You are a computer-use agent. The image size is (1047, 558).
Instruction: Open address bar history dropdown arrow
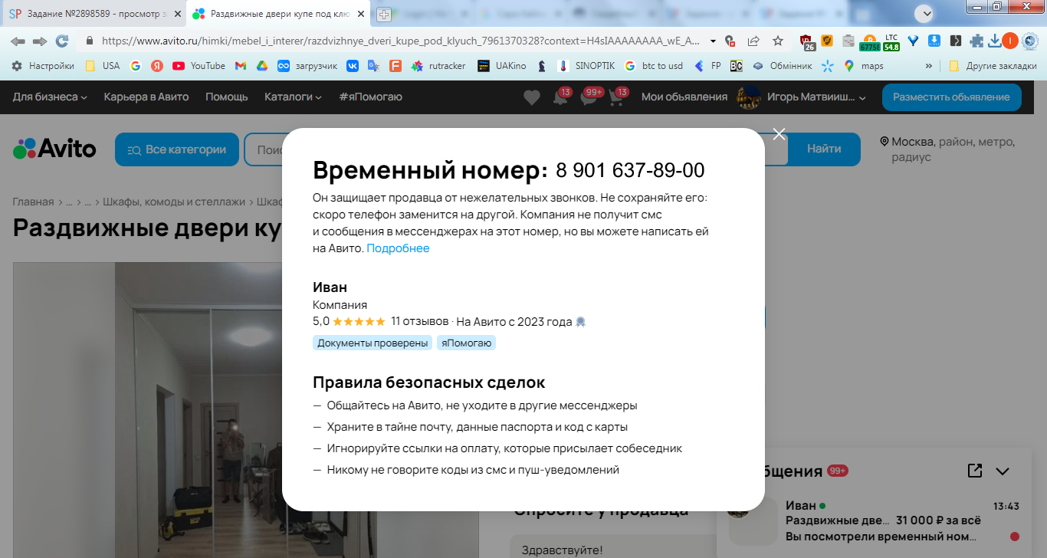click(713, 41)
